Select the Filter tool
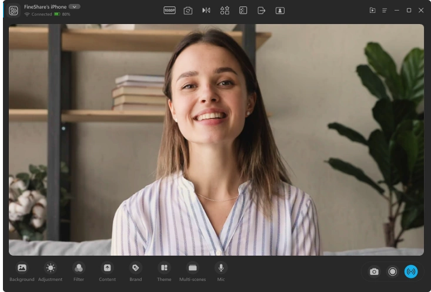 [79, 268]
